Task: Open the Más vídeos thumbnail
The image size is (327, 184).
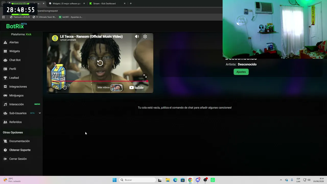Action: coord(116,88)
